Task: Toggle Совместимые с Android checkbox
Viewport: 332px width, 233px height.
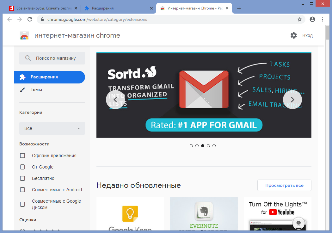Action: (x=22, y=190)
